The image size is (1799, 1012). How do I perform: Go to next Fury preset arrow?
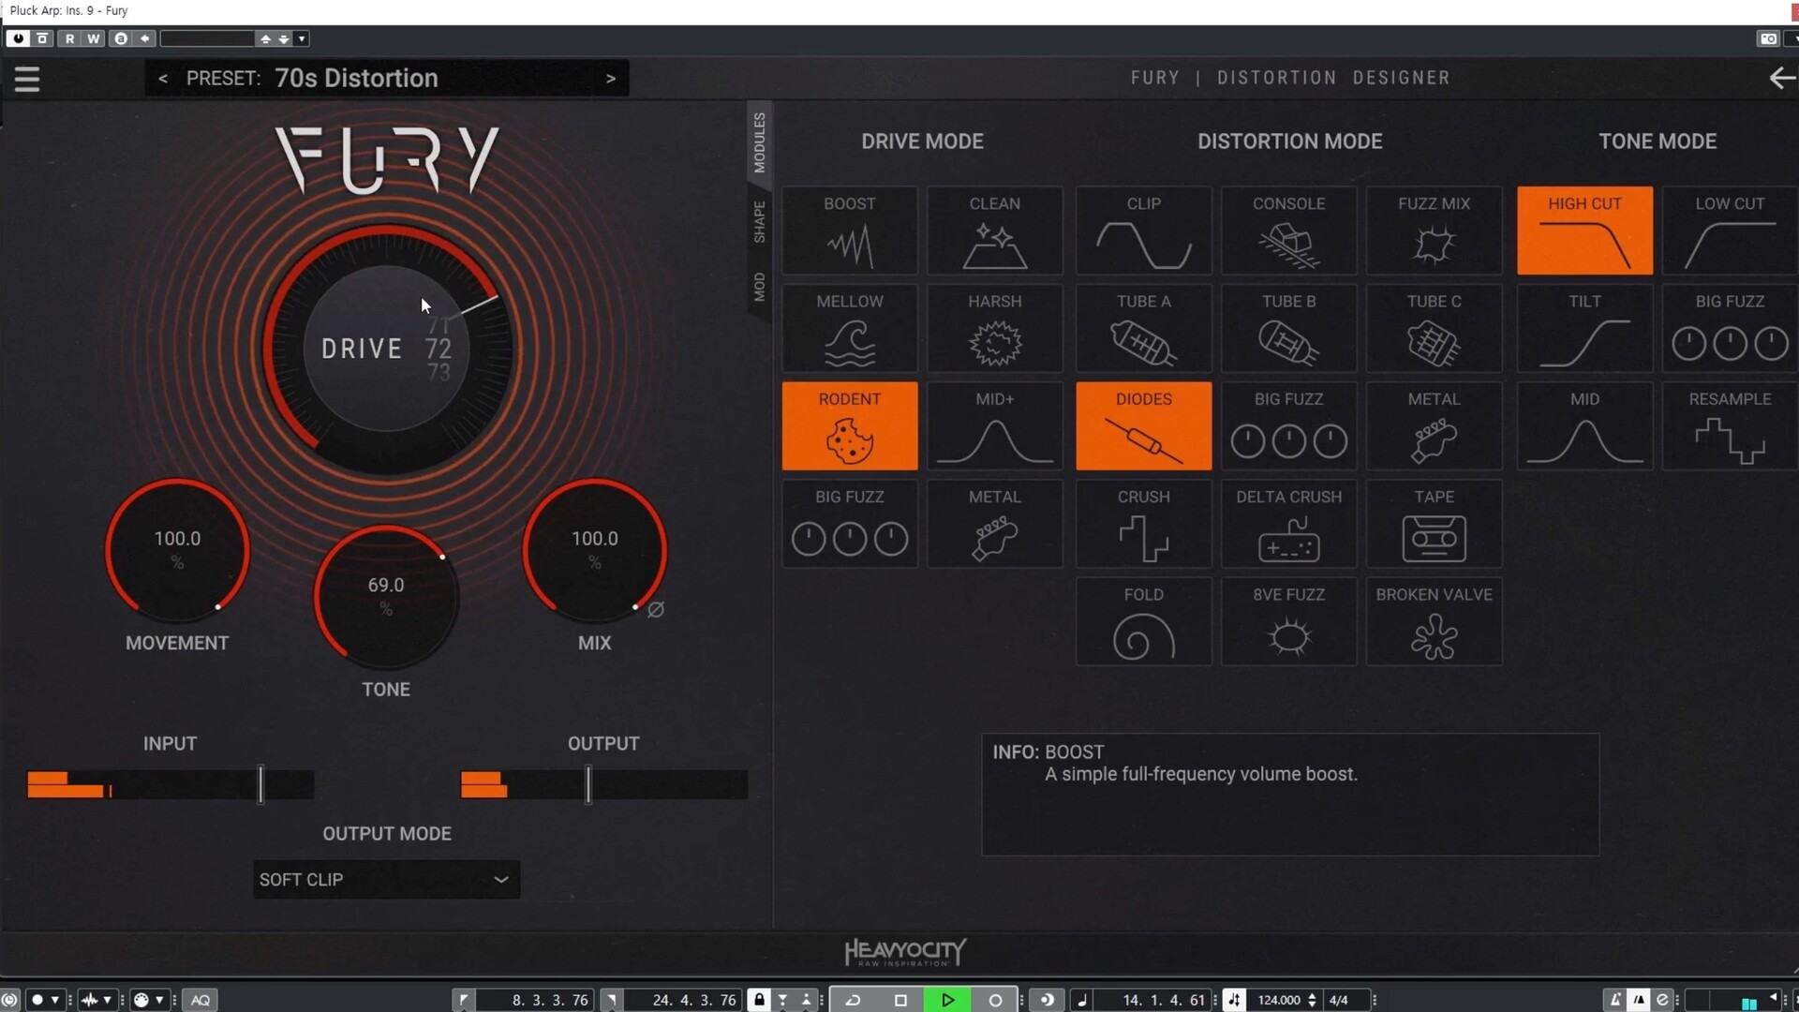click(x=611, y=79)
